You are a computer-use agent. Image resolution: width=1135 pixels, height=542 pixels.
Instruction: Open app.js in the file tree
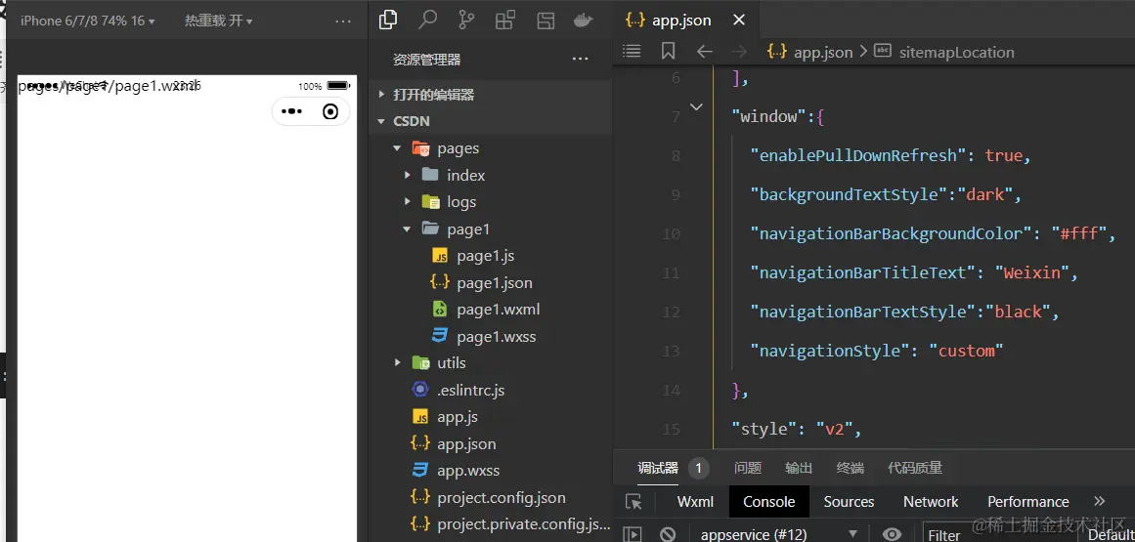(x=458, y=417)
